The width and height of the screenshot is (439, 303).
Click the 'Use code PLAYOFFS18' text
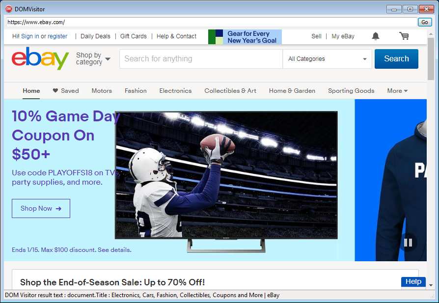(x=66, y=177)
